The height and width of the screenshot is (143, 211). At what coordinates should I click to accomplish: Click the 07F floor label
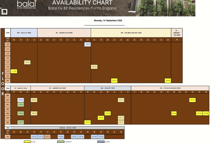pos(8,100)
